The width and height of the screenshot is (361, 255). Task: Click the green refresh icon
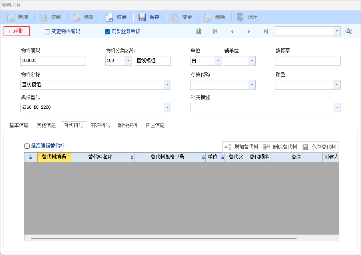[x=199, y=31]
